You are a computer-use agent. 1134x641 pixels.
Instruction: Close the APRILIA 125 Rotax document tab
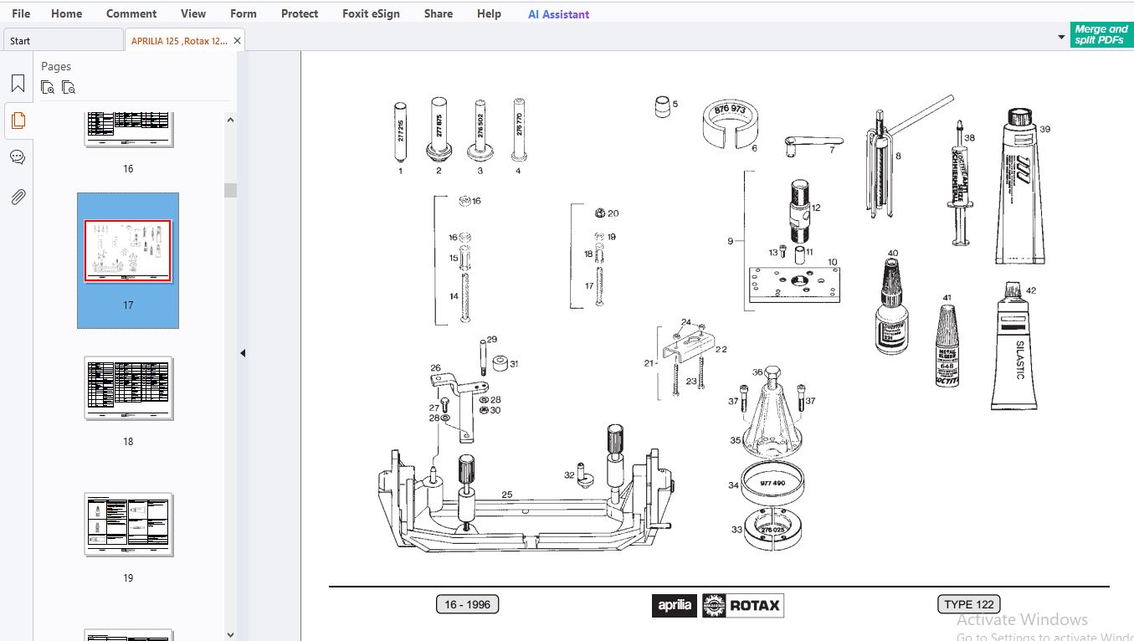click(x=238, y=40)
